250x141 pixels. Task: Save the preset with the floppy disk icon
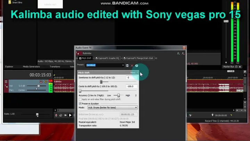click(127, 66)
